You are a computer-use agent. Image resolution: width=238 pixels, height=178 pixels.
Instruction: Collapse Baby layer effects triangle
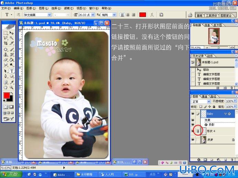pos(226,114)
